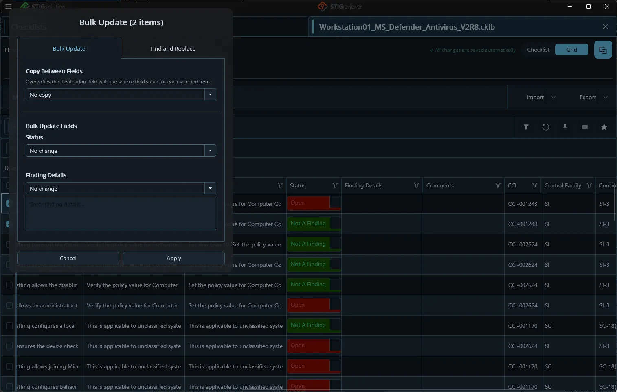The height and width of the screenshot is (392, 617).
Task: Tick the checkbox for 'etting allows joining Micr' row
Action: [9, 366]
